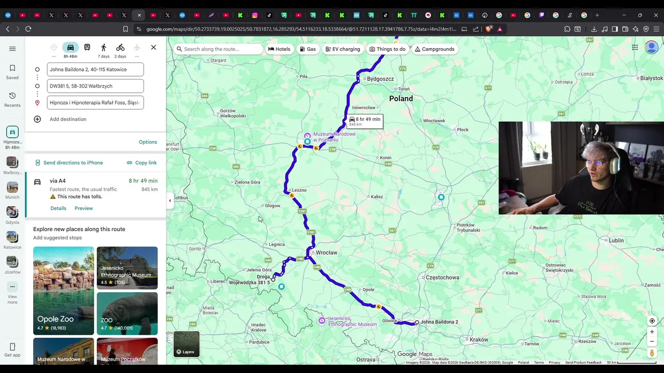This screenshot has width=664, height=373.
Task: Open browser downloads
Action: [x=594, y=29]
